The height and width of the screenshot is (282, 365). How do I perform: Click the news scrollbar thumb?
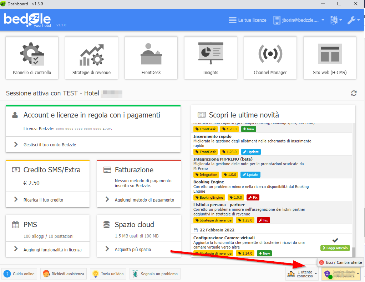pyautogui.click(x=354, y=252)
